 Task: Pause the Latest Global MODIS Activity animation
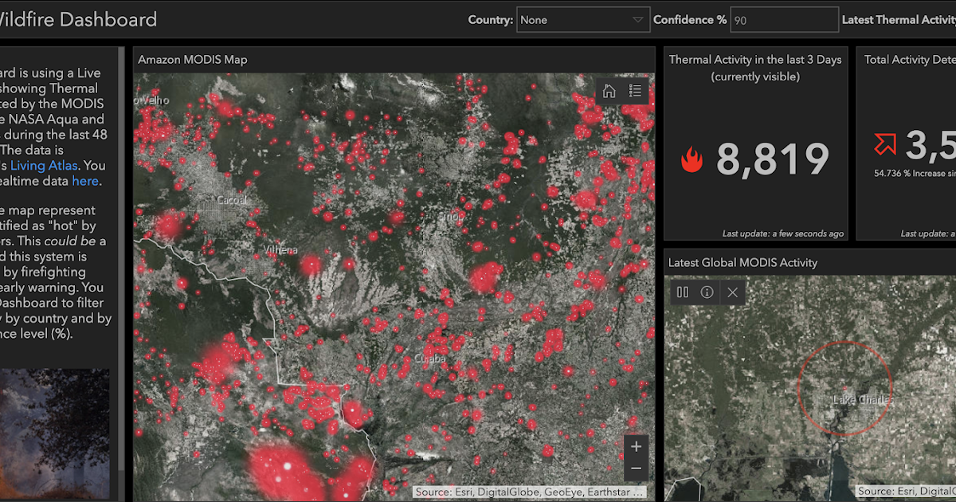[682, 292]
